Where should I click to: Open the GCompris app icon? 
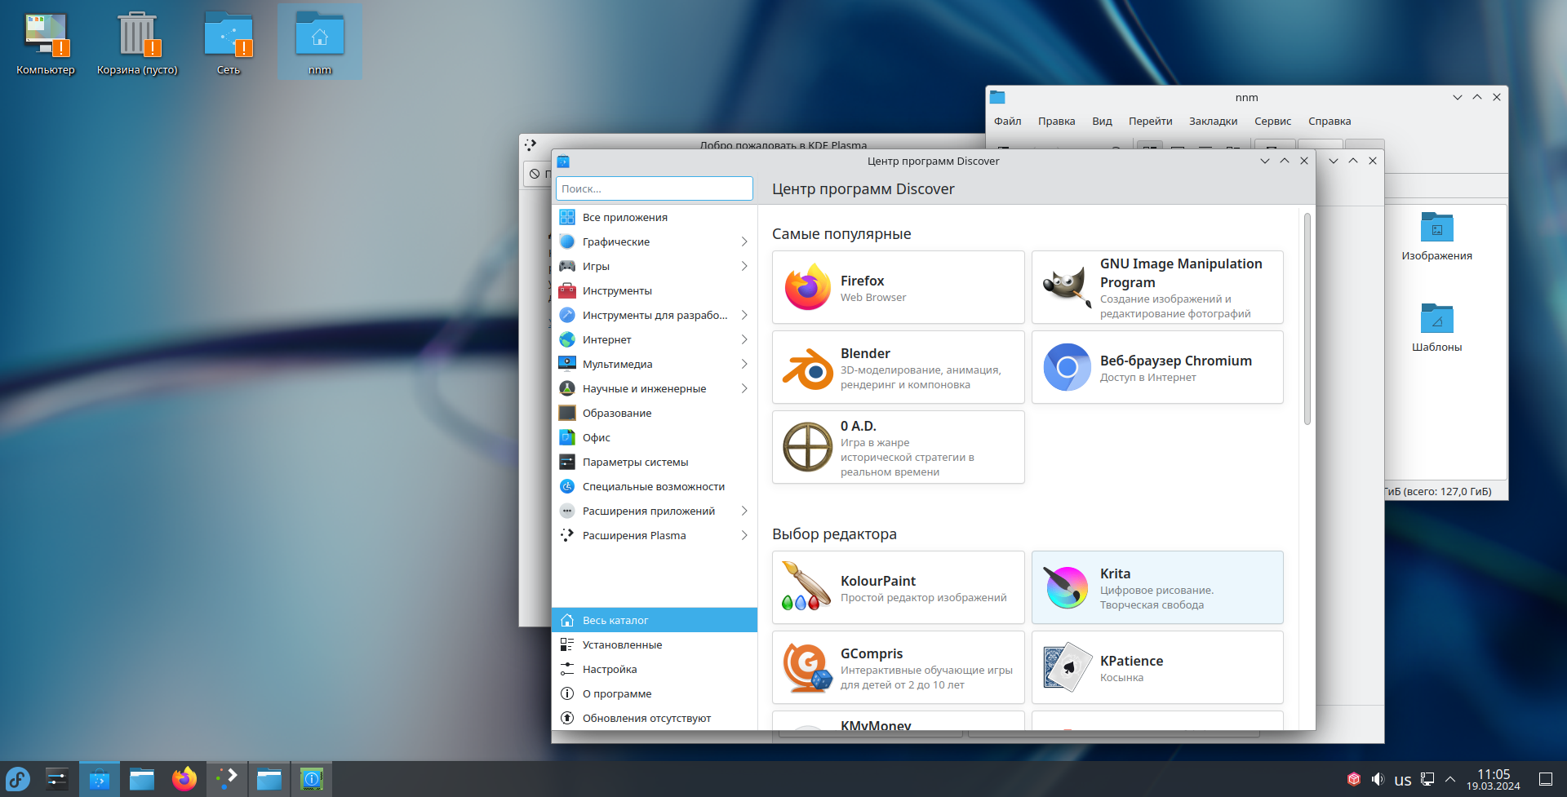pyautogui.click(x=807, y=667)
